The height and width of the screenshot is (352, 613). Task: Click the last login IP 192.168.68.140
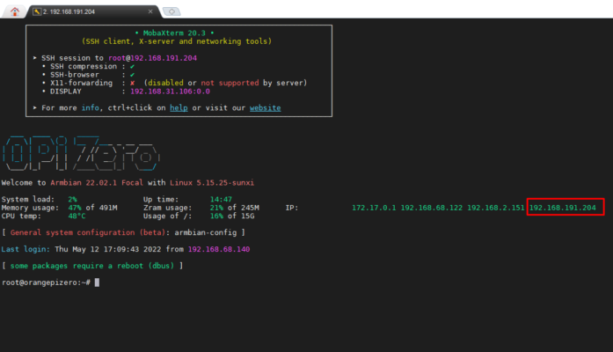[x=219, y=249]
